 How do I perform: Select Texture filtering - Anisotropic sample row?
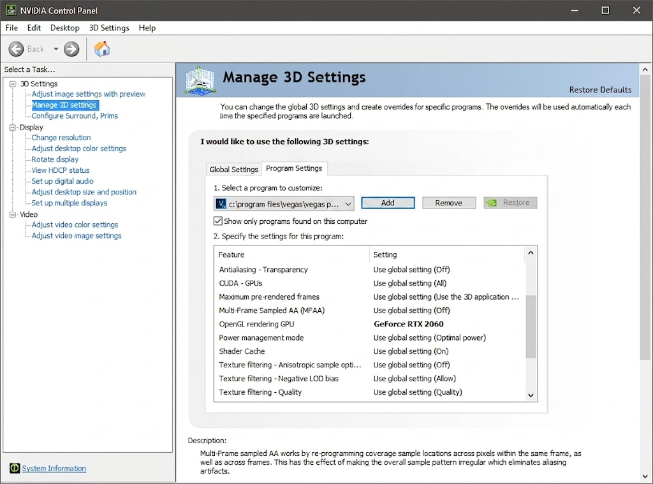369,365
